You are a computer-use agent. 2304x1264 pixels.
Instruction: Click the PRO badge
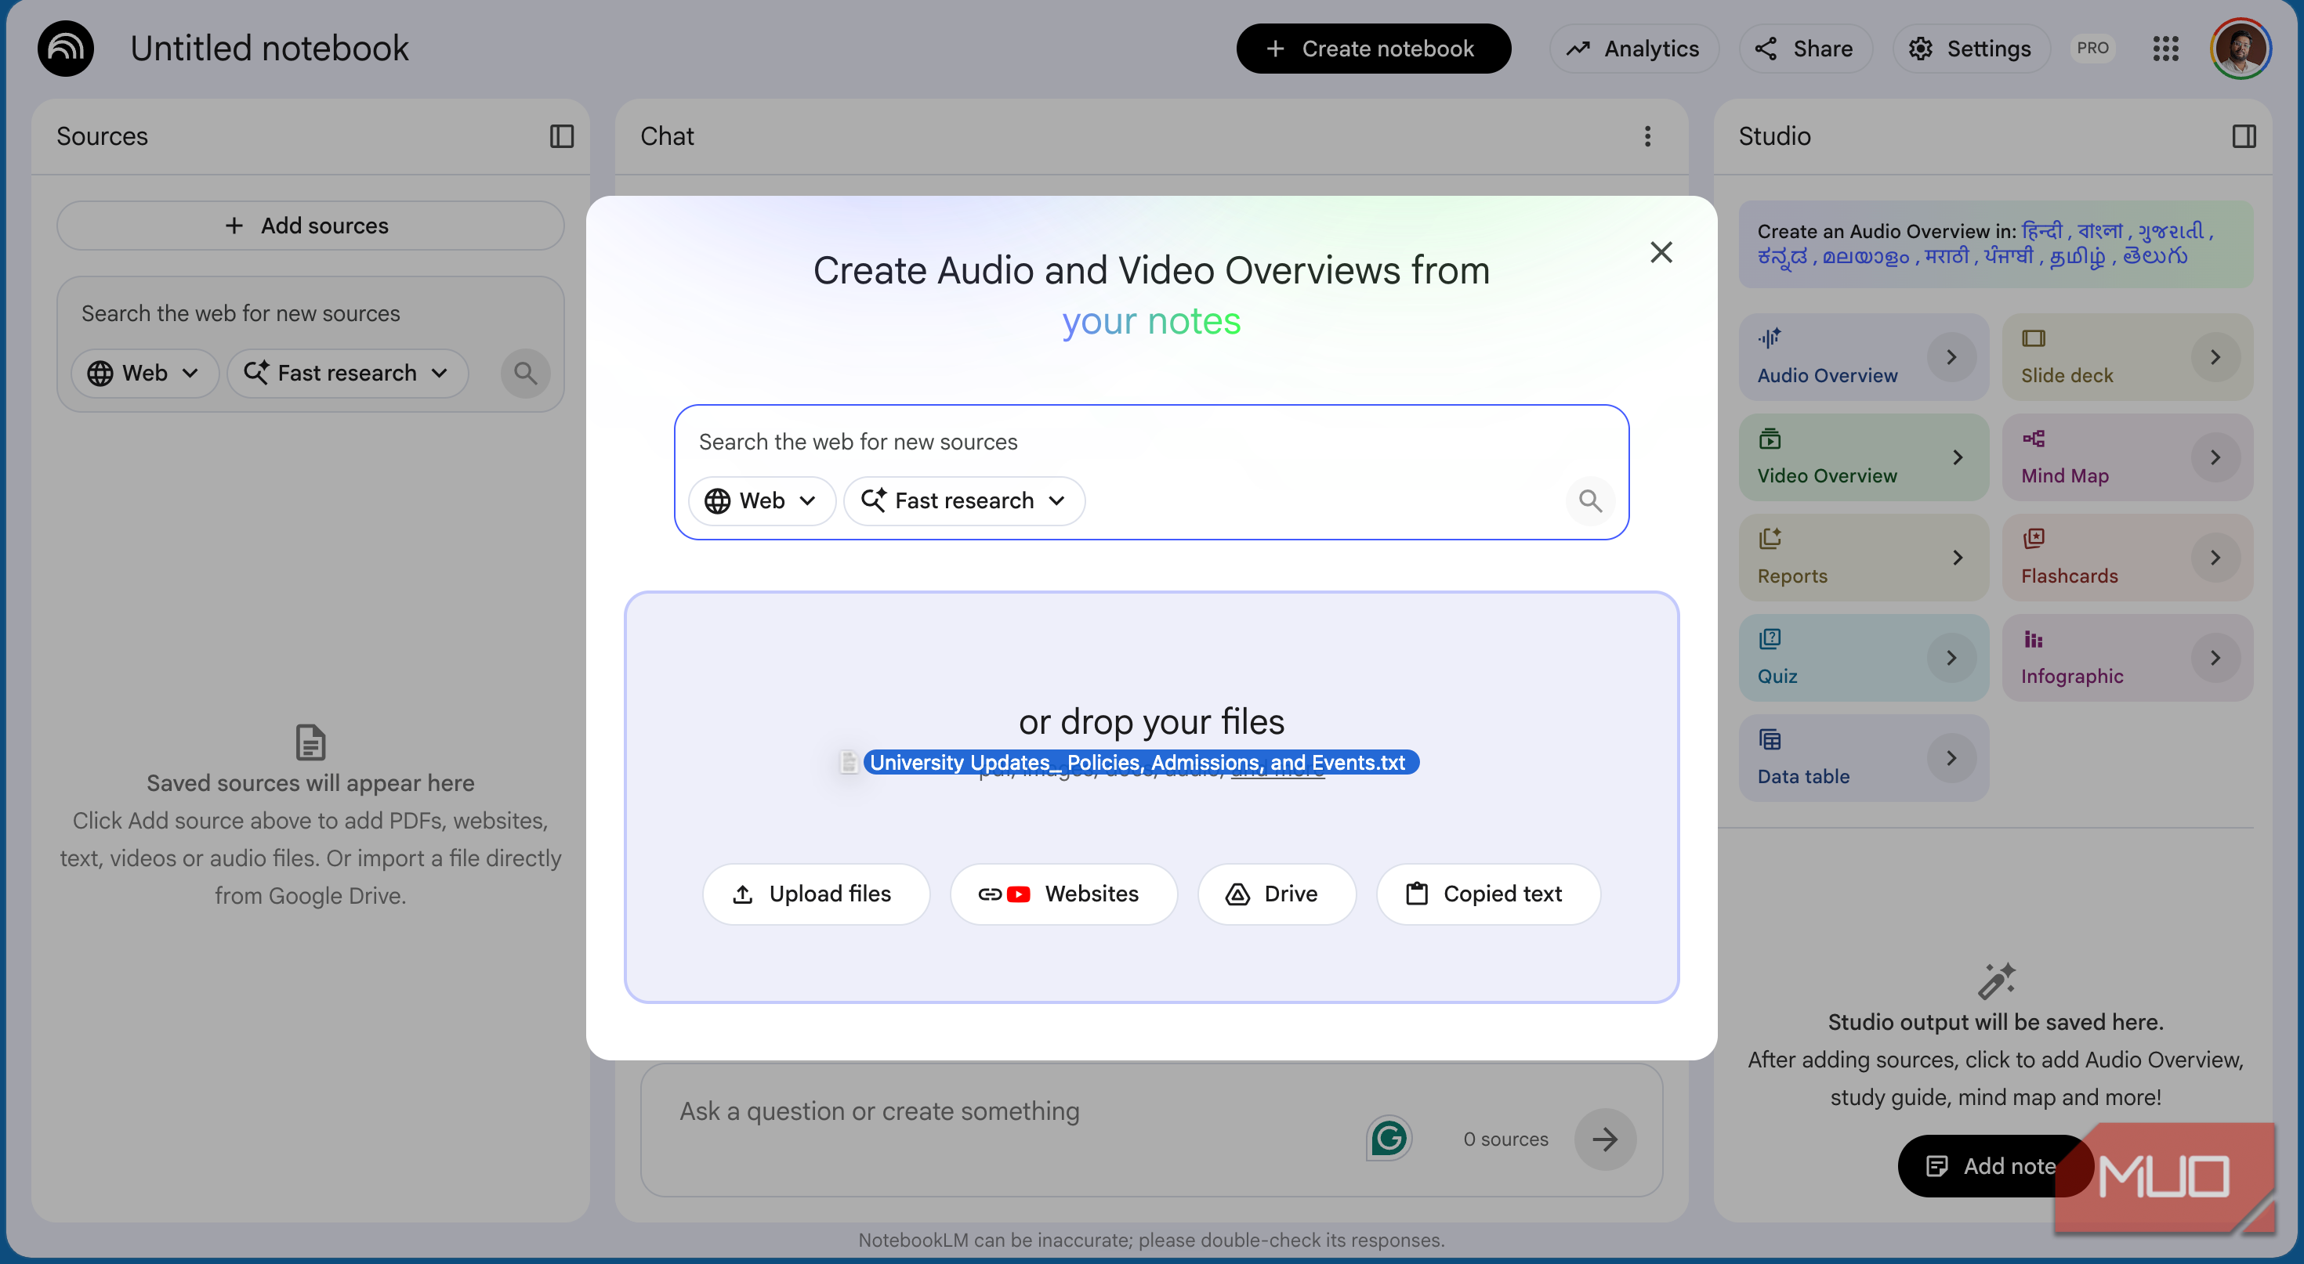(2092, 49)
